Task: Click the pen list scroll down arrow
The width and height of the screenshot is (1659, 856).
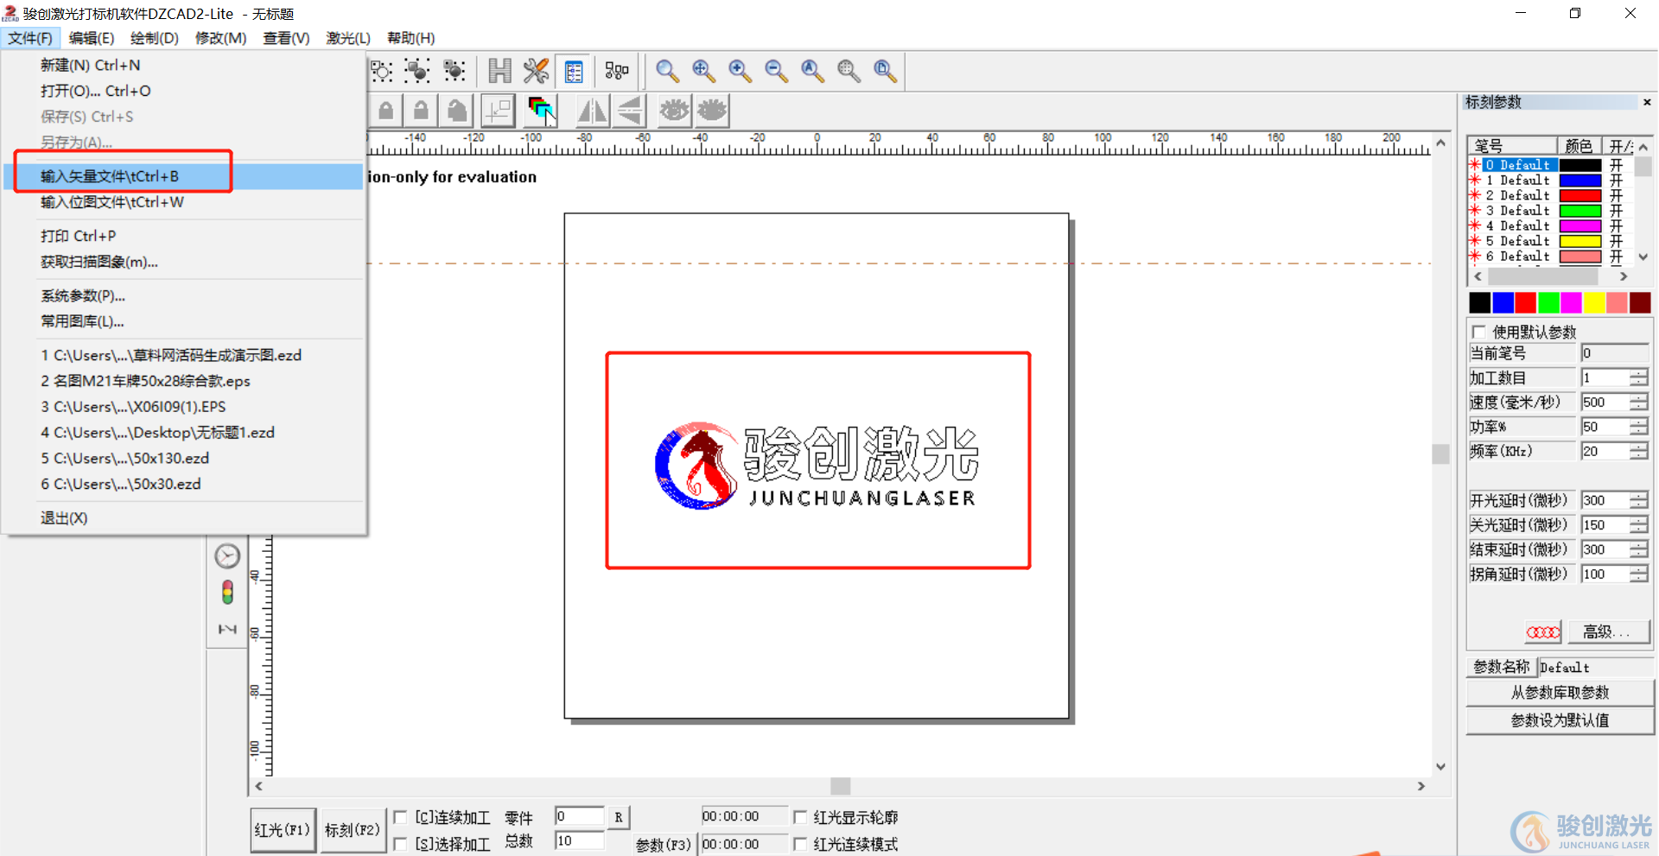Action: 1643,257
